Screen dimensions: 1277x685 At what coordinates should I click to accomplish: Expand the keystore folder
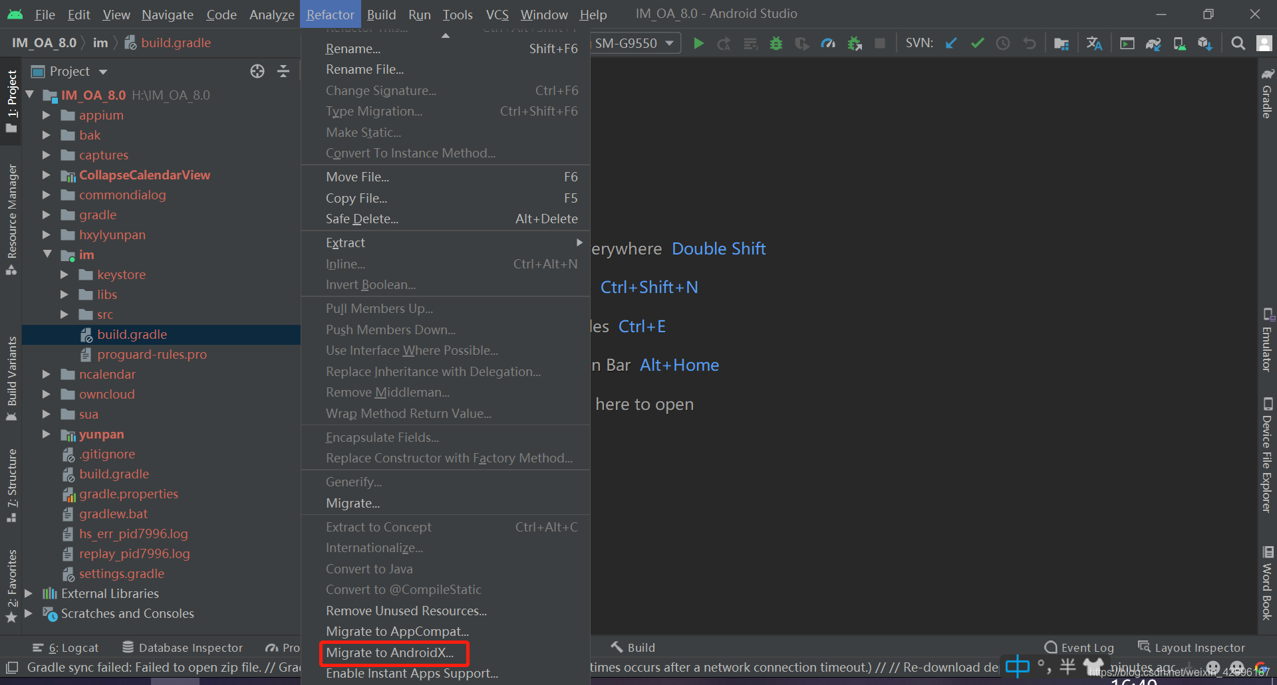65,274
